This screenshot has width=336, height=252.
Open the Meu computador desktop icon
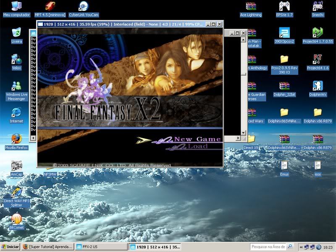point(16,6)
